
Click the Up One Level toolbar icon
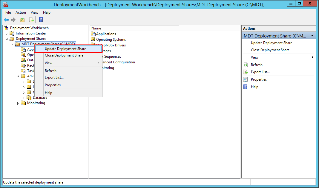[22, 20]
